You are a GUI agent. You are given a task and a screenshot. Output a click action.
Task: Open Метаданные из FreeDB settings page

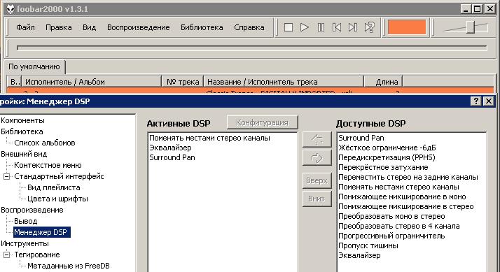(x=68, y=266)
